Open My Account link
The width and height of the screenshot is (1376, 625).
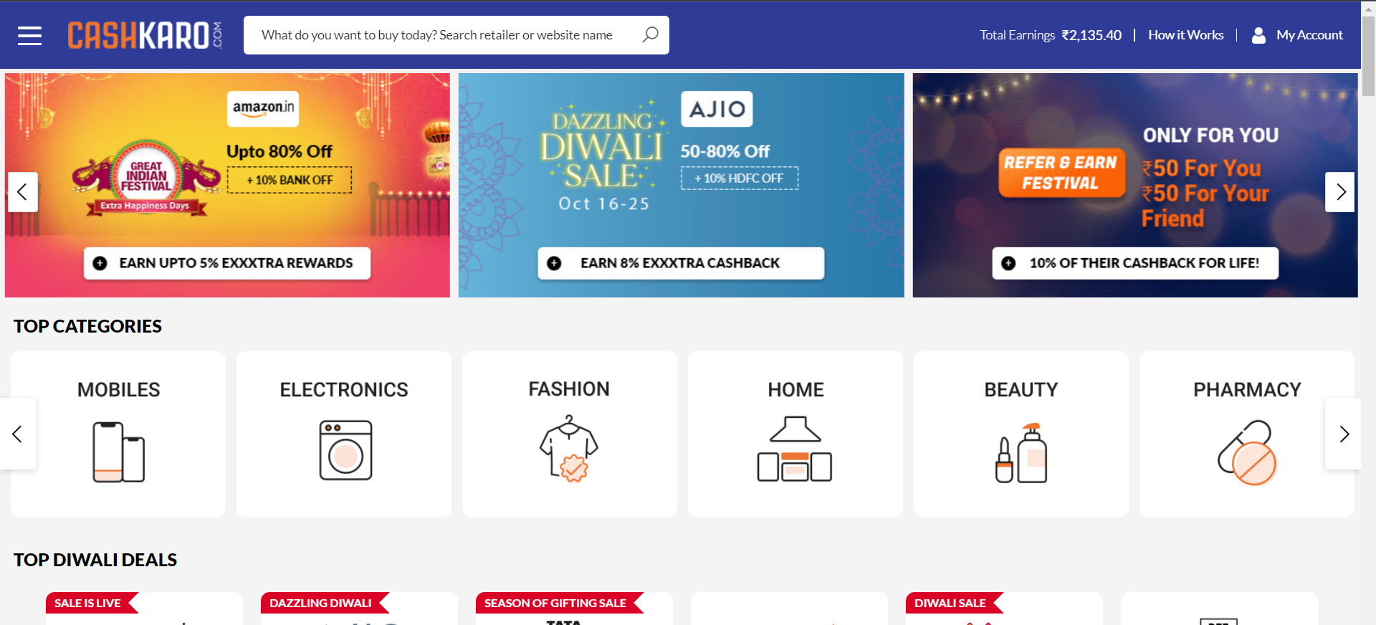tap(1309, 35)
